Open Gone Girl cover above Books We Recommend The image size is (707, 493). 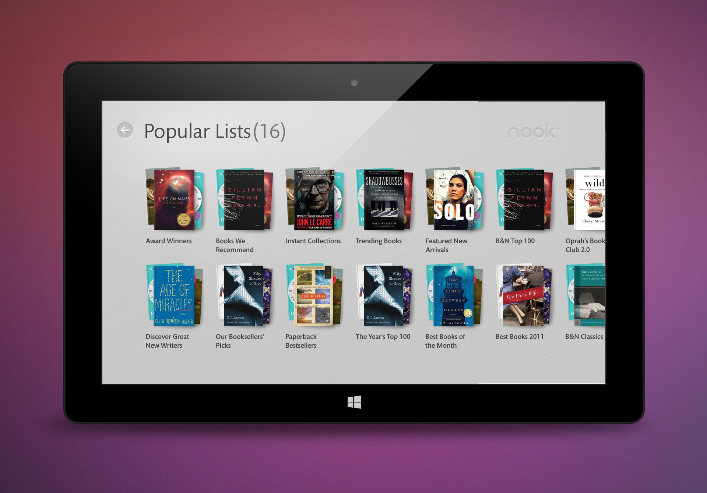click(x=244, y=200)
